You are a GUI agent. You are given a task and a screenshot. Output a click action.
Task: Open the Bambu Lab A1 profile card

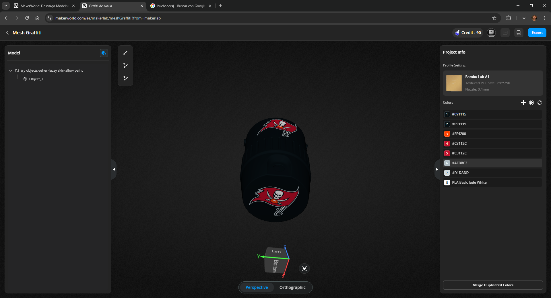tap(493, 83)
